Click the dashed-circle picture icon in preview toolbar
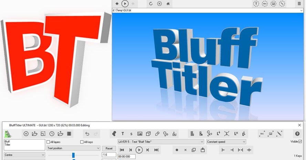This screenshot has width=306, height=160. [273, 4]
